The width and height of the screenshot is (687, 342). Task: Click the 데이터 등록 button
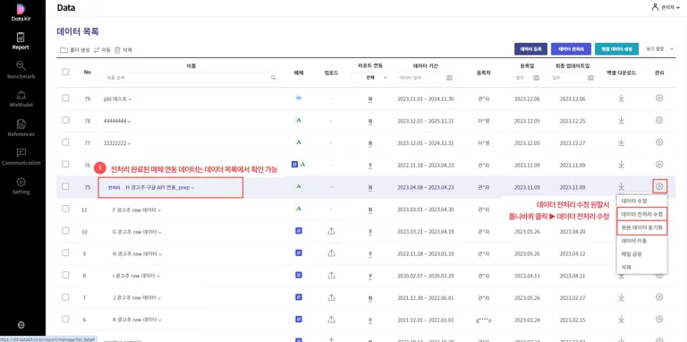[x=530, y=49]
